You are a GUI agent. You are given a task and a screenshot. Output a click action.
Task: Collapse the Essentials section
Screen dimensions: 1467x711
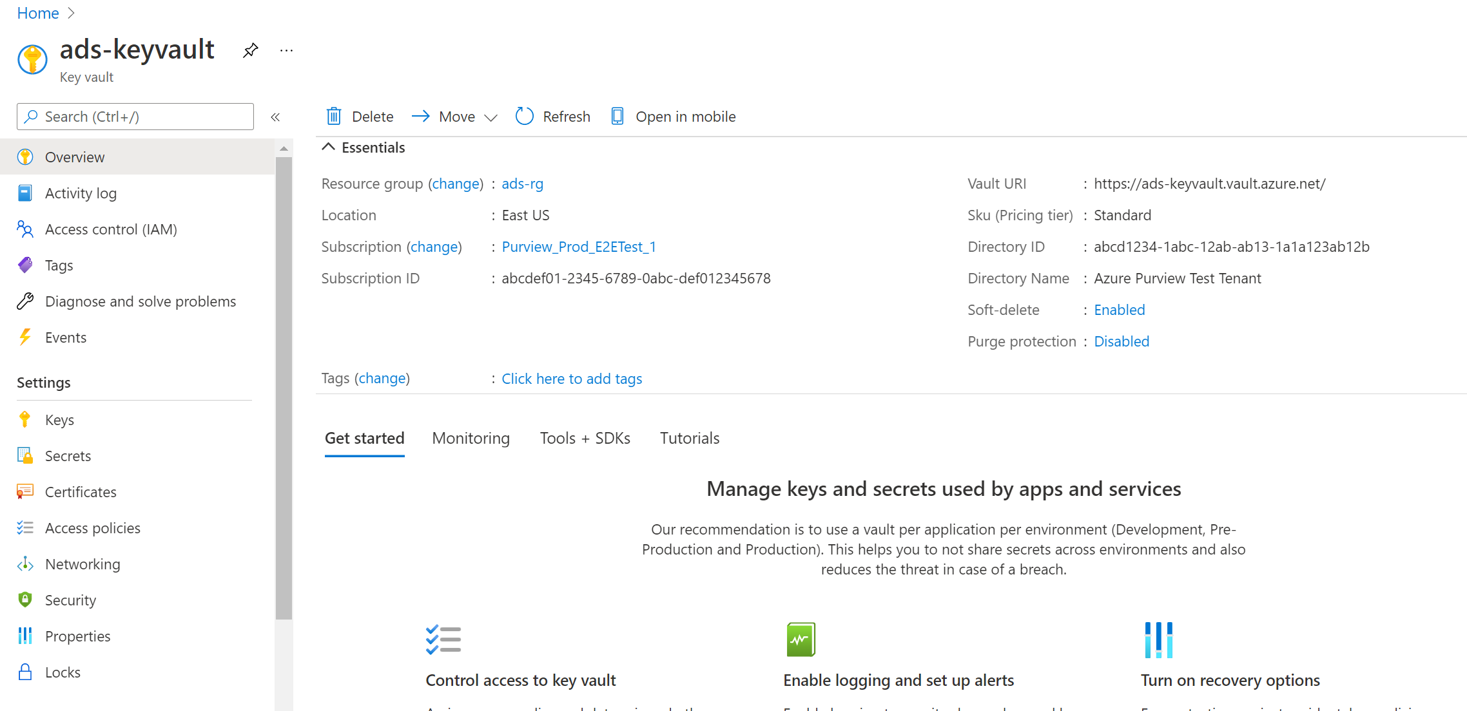(x=328, y=147)
